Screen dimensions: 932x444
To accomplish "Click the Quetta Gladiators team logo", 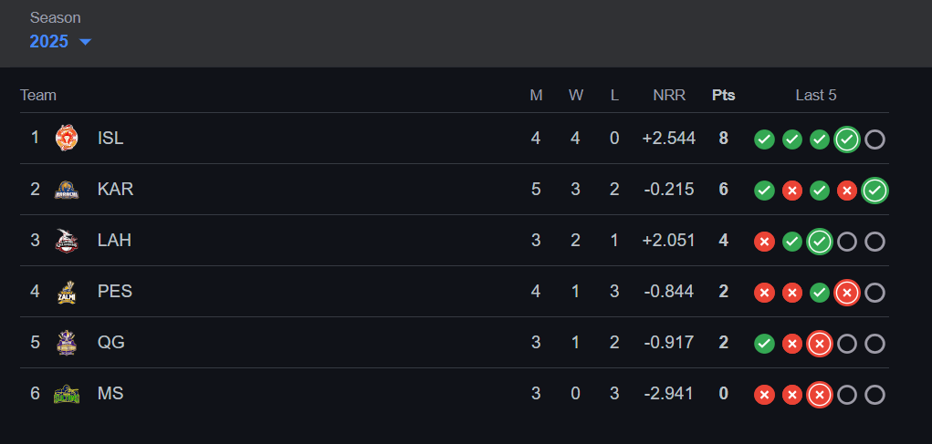I will [66, 343].
